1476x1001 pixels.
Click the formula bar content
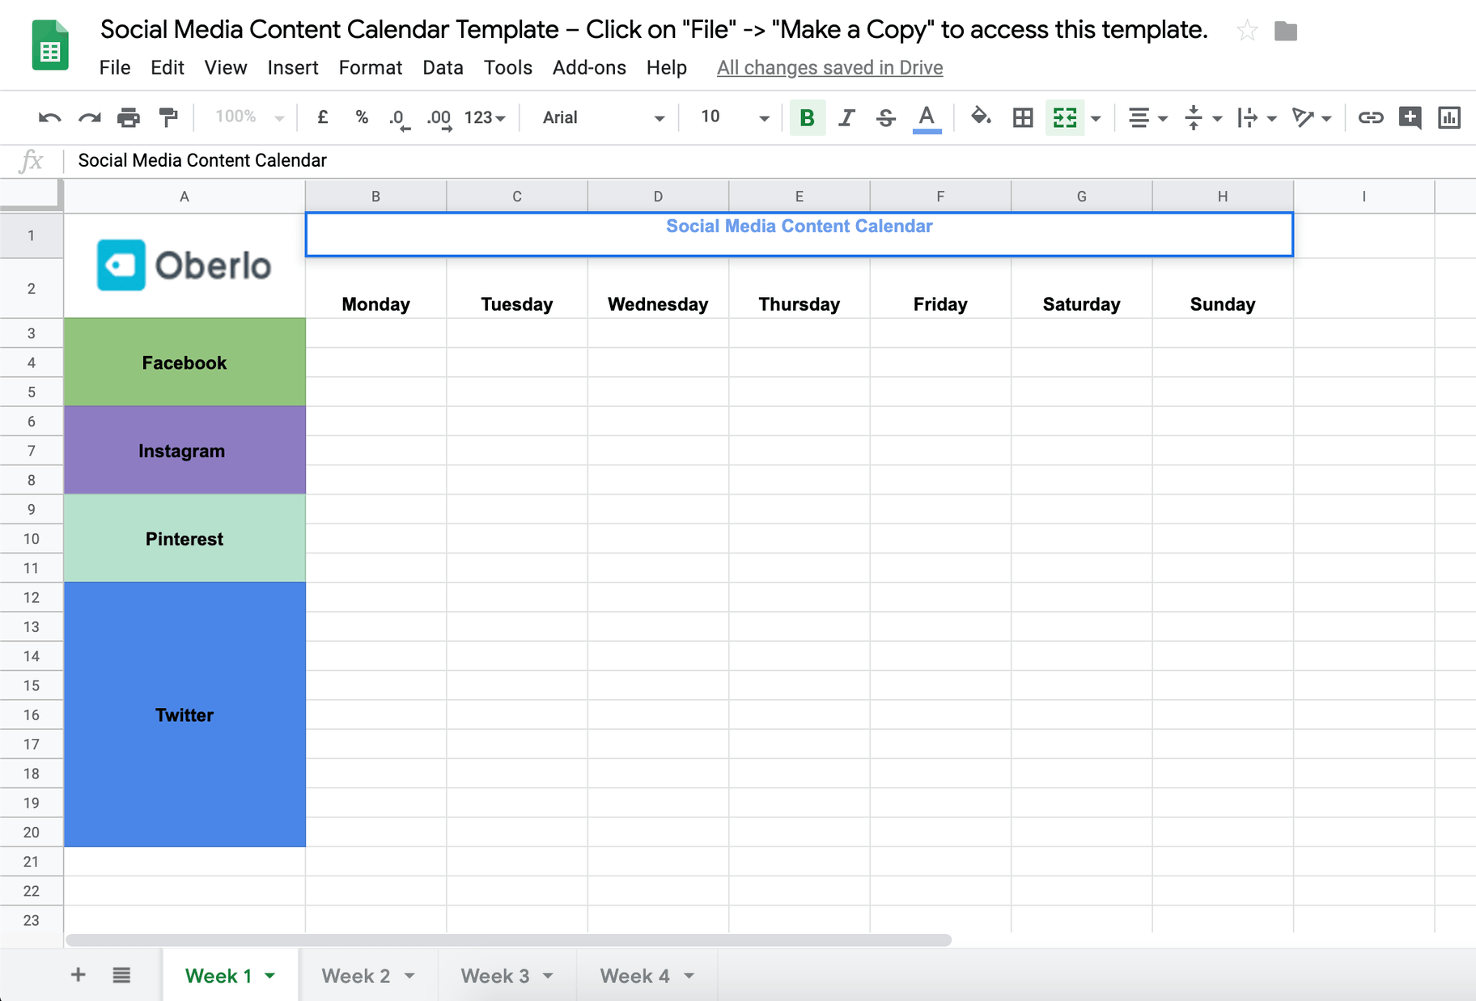[202, 160]
